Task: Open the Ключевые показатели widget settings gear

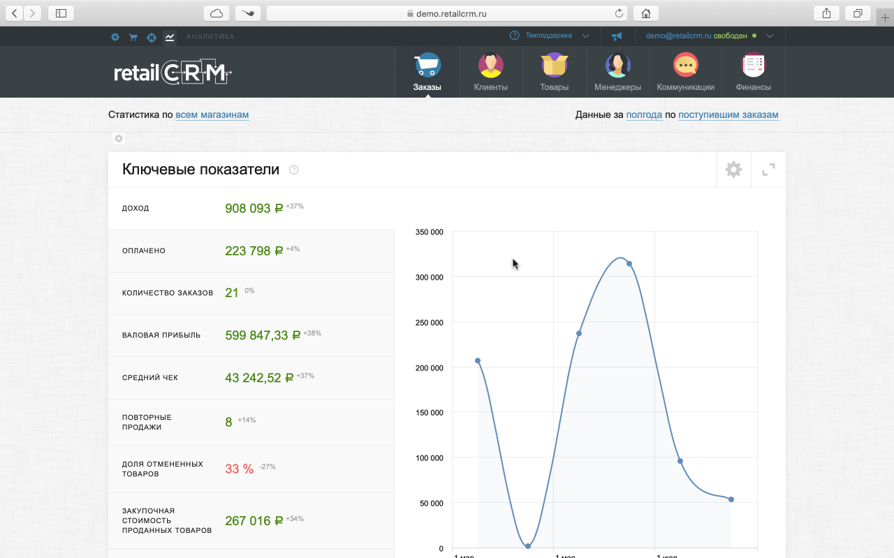Action: click(733, 169)
